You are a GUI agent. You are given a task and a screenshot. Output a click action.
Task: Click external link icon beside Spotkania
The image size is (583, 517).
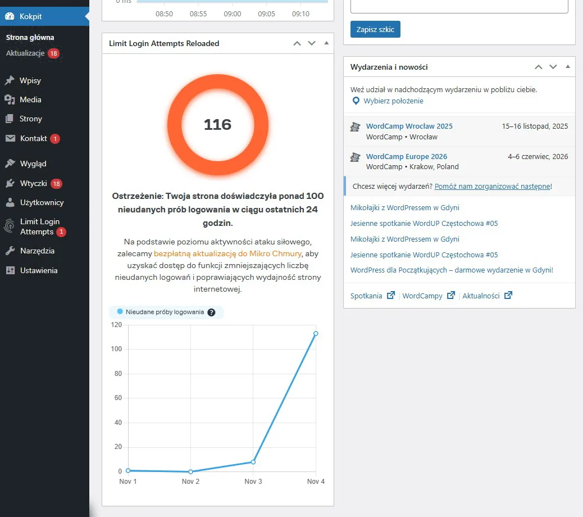[x=391, y=296]
